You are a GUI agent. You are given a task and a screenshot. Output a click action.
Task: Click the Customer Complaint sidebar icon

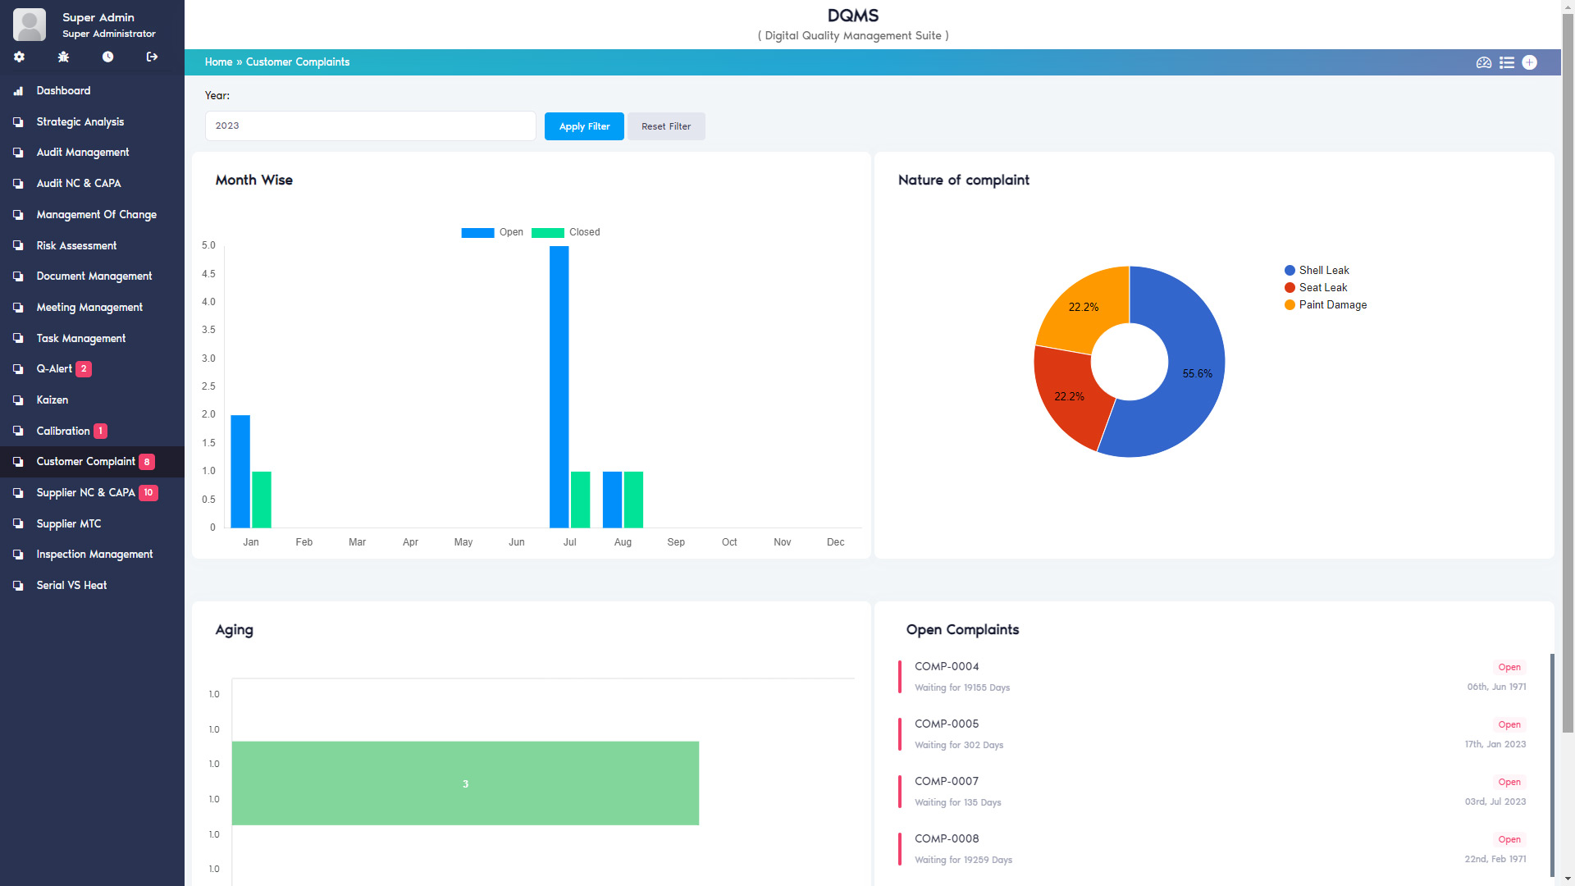[x=18, y=462]
